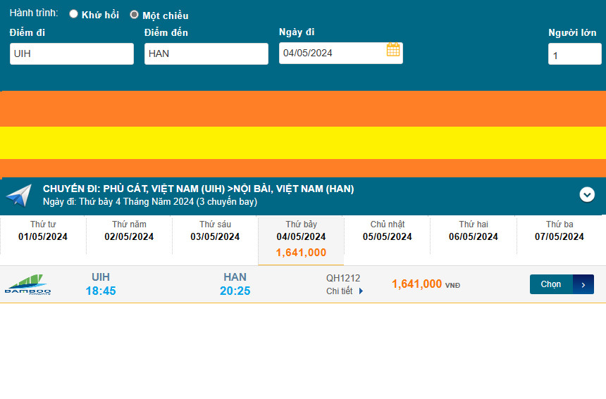Click into the Điểm đi UIH field
606x399 pixels.
coord(71,53)
